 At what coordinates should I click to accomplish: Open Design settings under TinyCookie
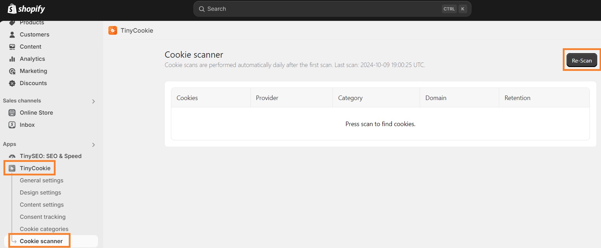click(x=40, y=192)
